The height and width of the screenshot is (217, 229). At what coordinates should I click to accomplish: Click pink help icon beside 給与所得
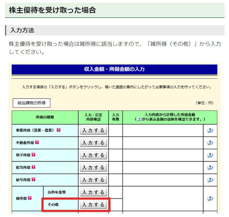33,179
